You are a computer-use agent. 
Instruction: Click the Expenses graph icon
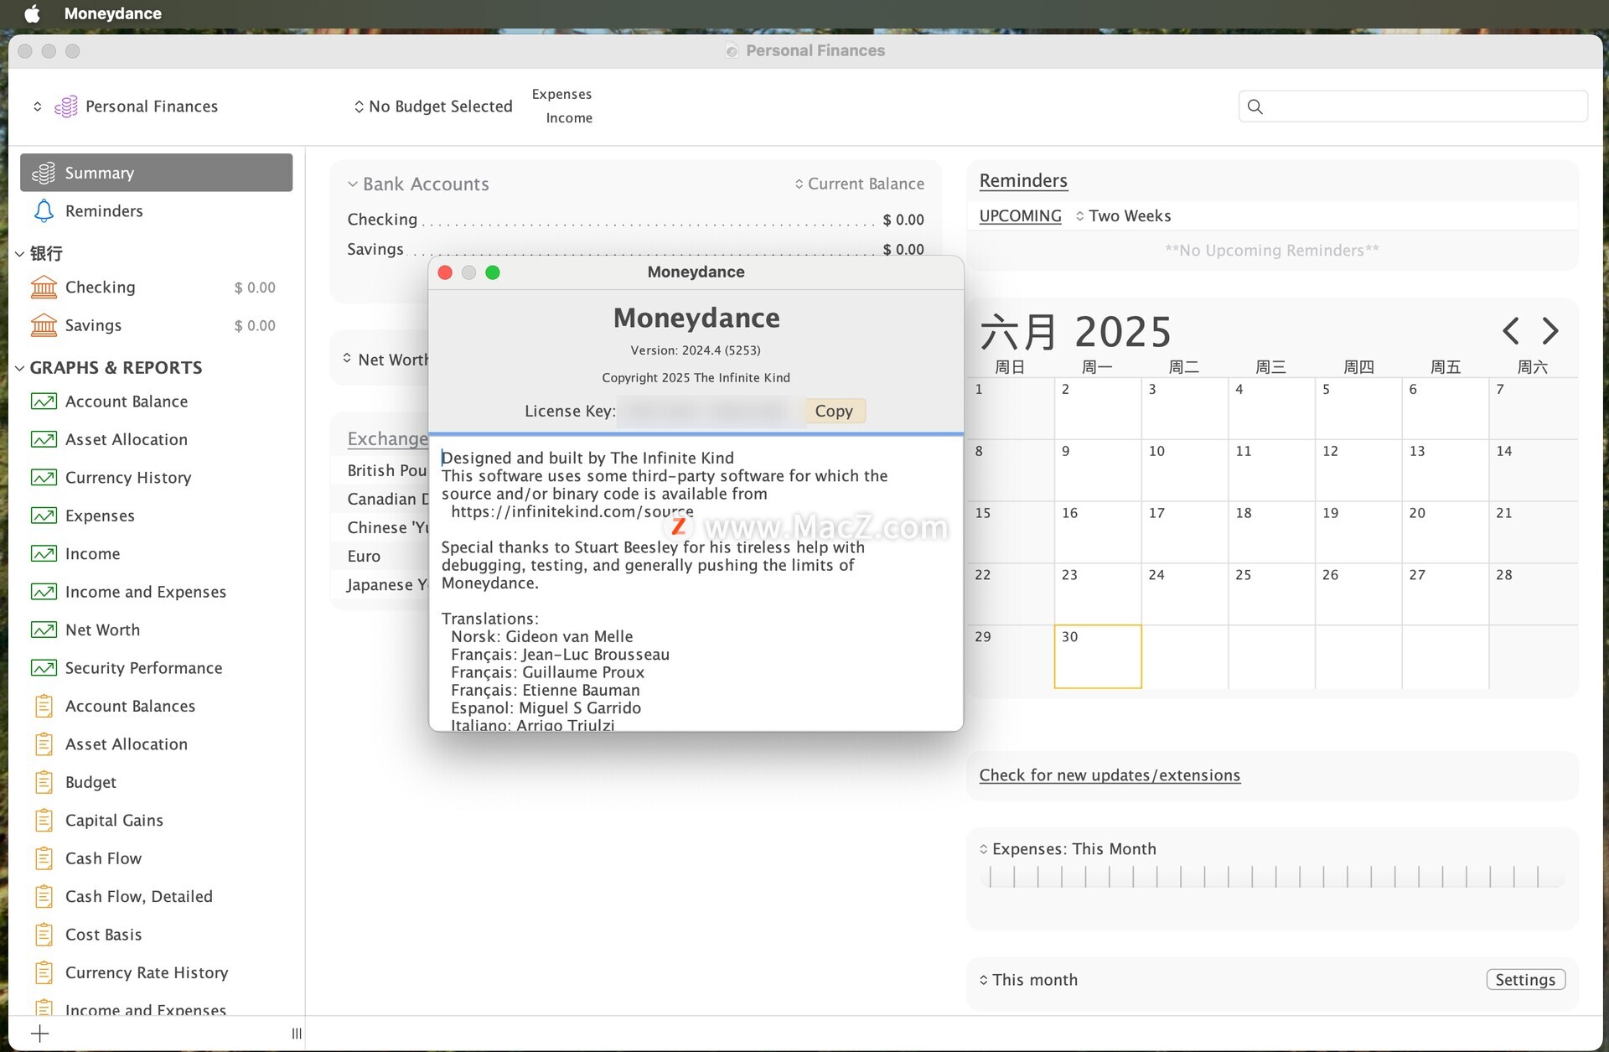[x=44, y=516]
